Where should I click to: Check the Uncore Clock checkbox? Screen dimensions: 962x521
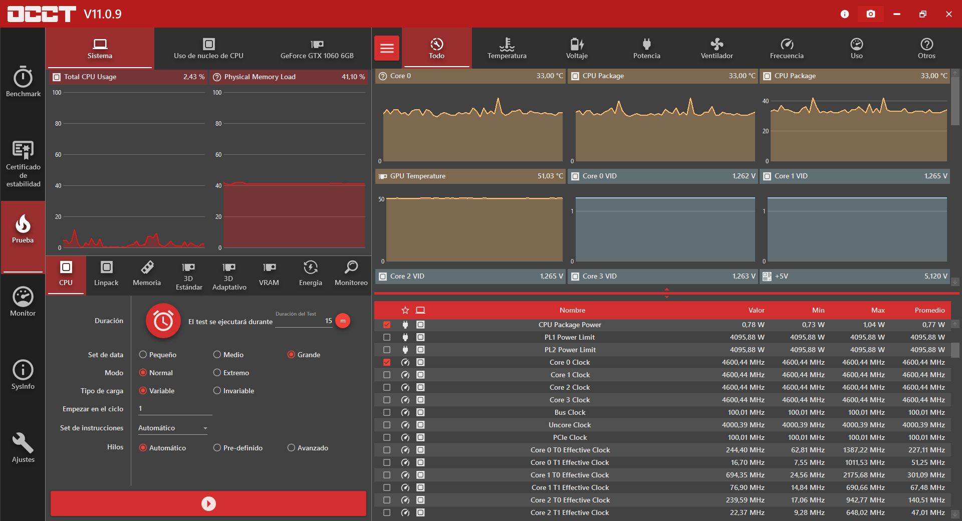(x=387, y=425)
